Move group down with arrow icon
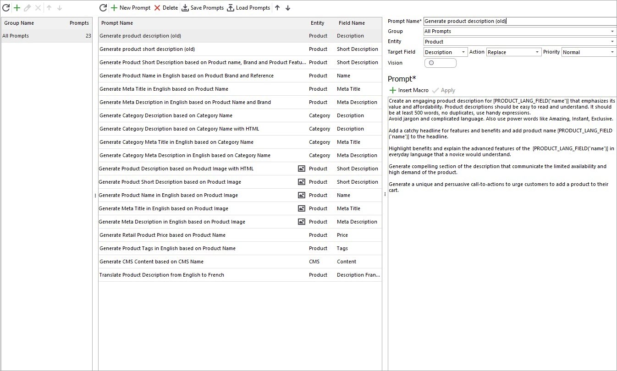 tap(60, 8)
